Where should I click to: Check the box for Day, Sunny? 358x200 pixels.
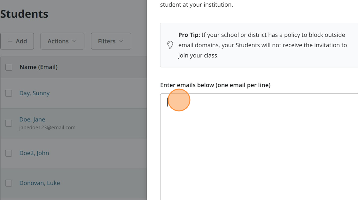[9, 93]
